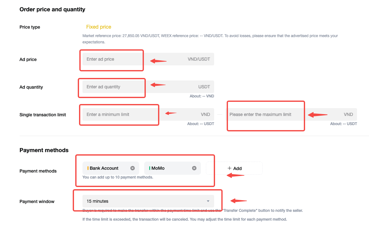Focus the minimum limit input

(x=120, y=114)
